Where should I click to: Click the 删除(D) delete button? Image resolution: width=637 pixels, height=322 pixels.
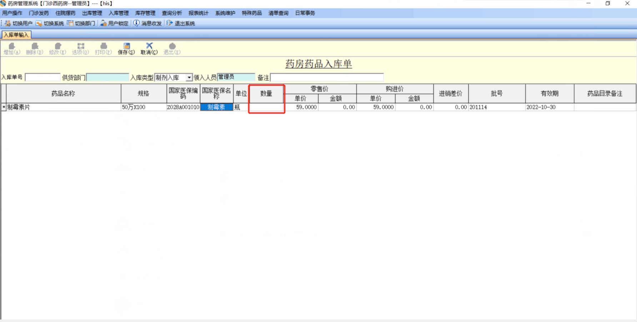click(35, 49)
